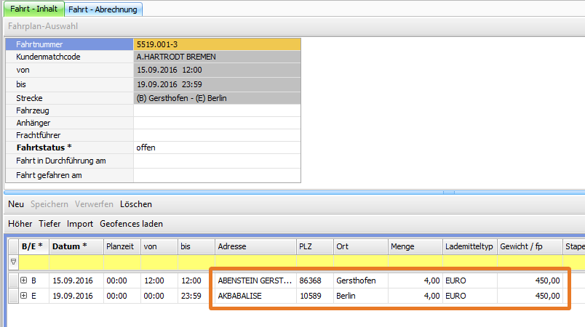Screen dimensions: 585x327
Task: Click Neu to create new entry
Action: point(16,204)
